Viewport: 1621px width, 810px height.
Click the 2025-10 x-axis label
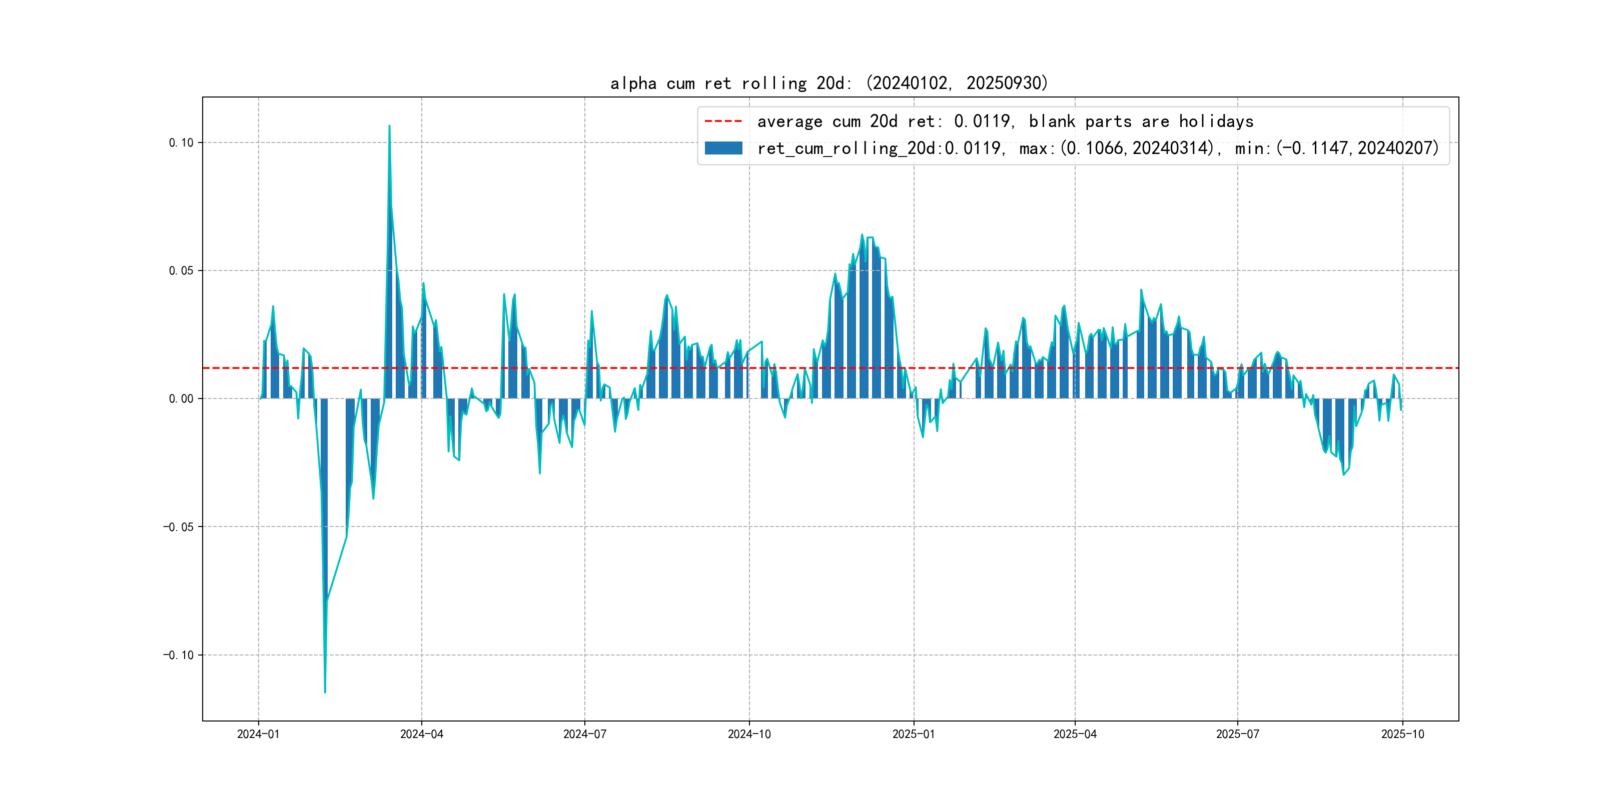click(x=1403, y=734)
